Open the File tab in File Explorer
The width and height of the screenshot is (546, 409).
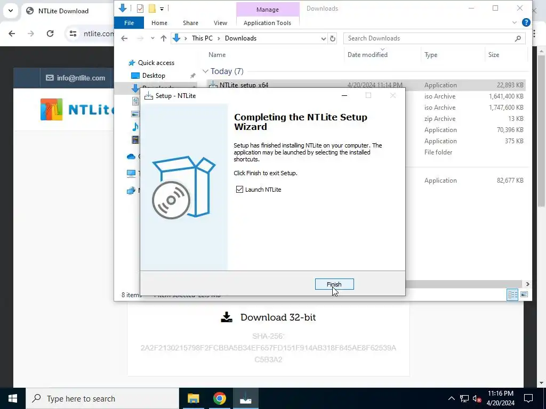[x=129, y=23]
